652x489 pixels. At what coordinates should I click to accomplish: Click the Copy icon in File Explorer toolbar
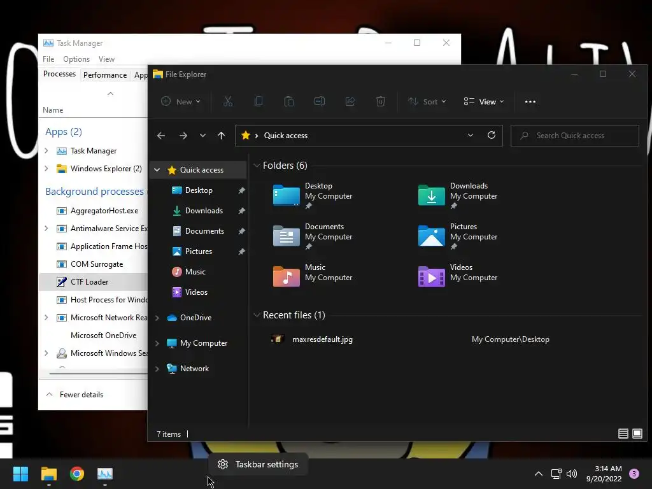tap(259, 101)
